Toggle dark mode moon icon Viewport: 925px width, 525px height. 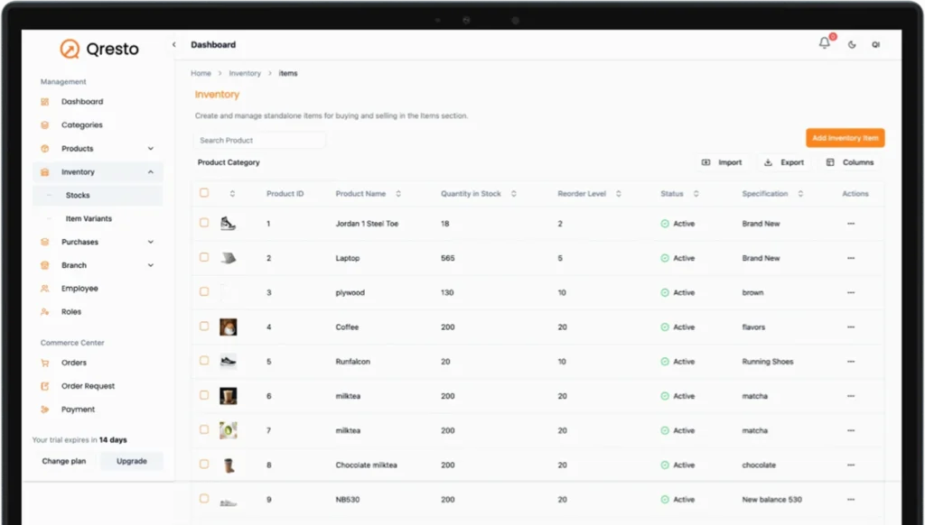click(x=852, y=44)
